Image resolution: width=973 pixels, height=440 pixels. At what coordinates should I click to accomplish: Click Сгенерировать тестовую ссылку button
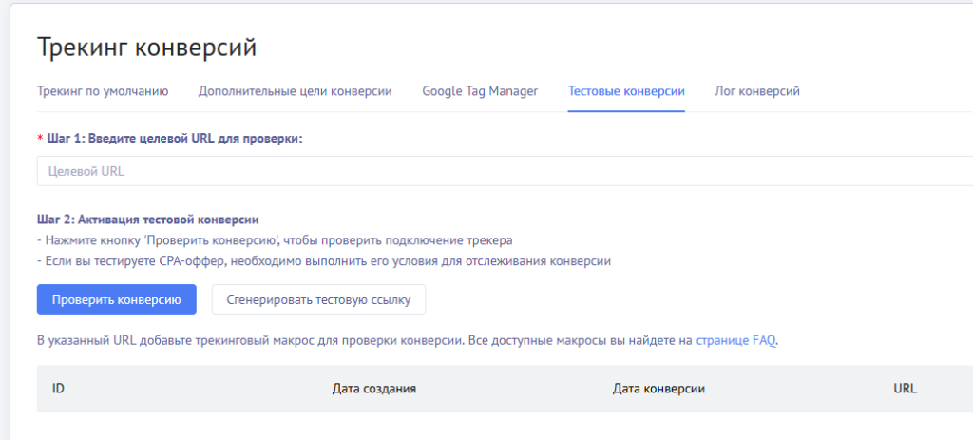coord(319,299)
